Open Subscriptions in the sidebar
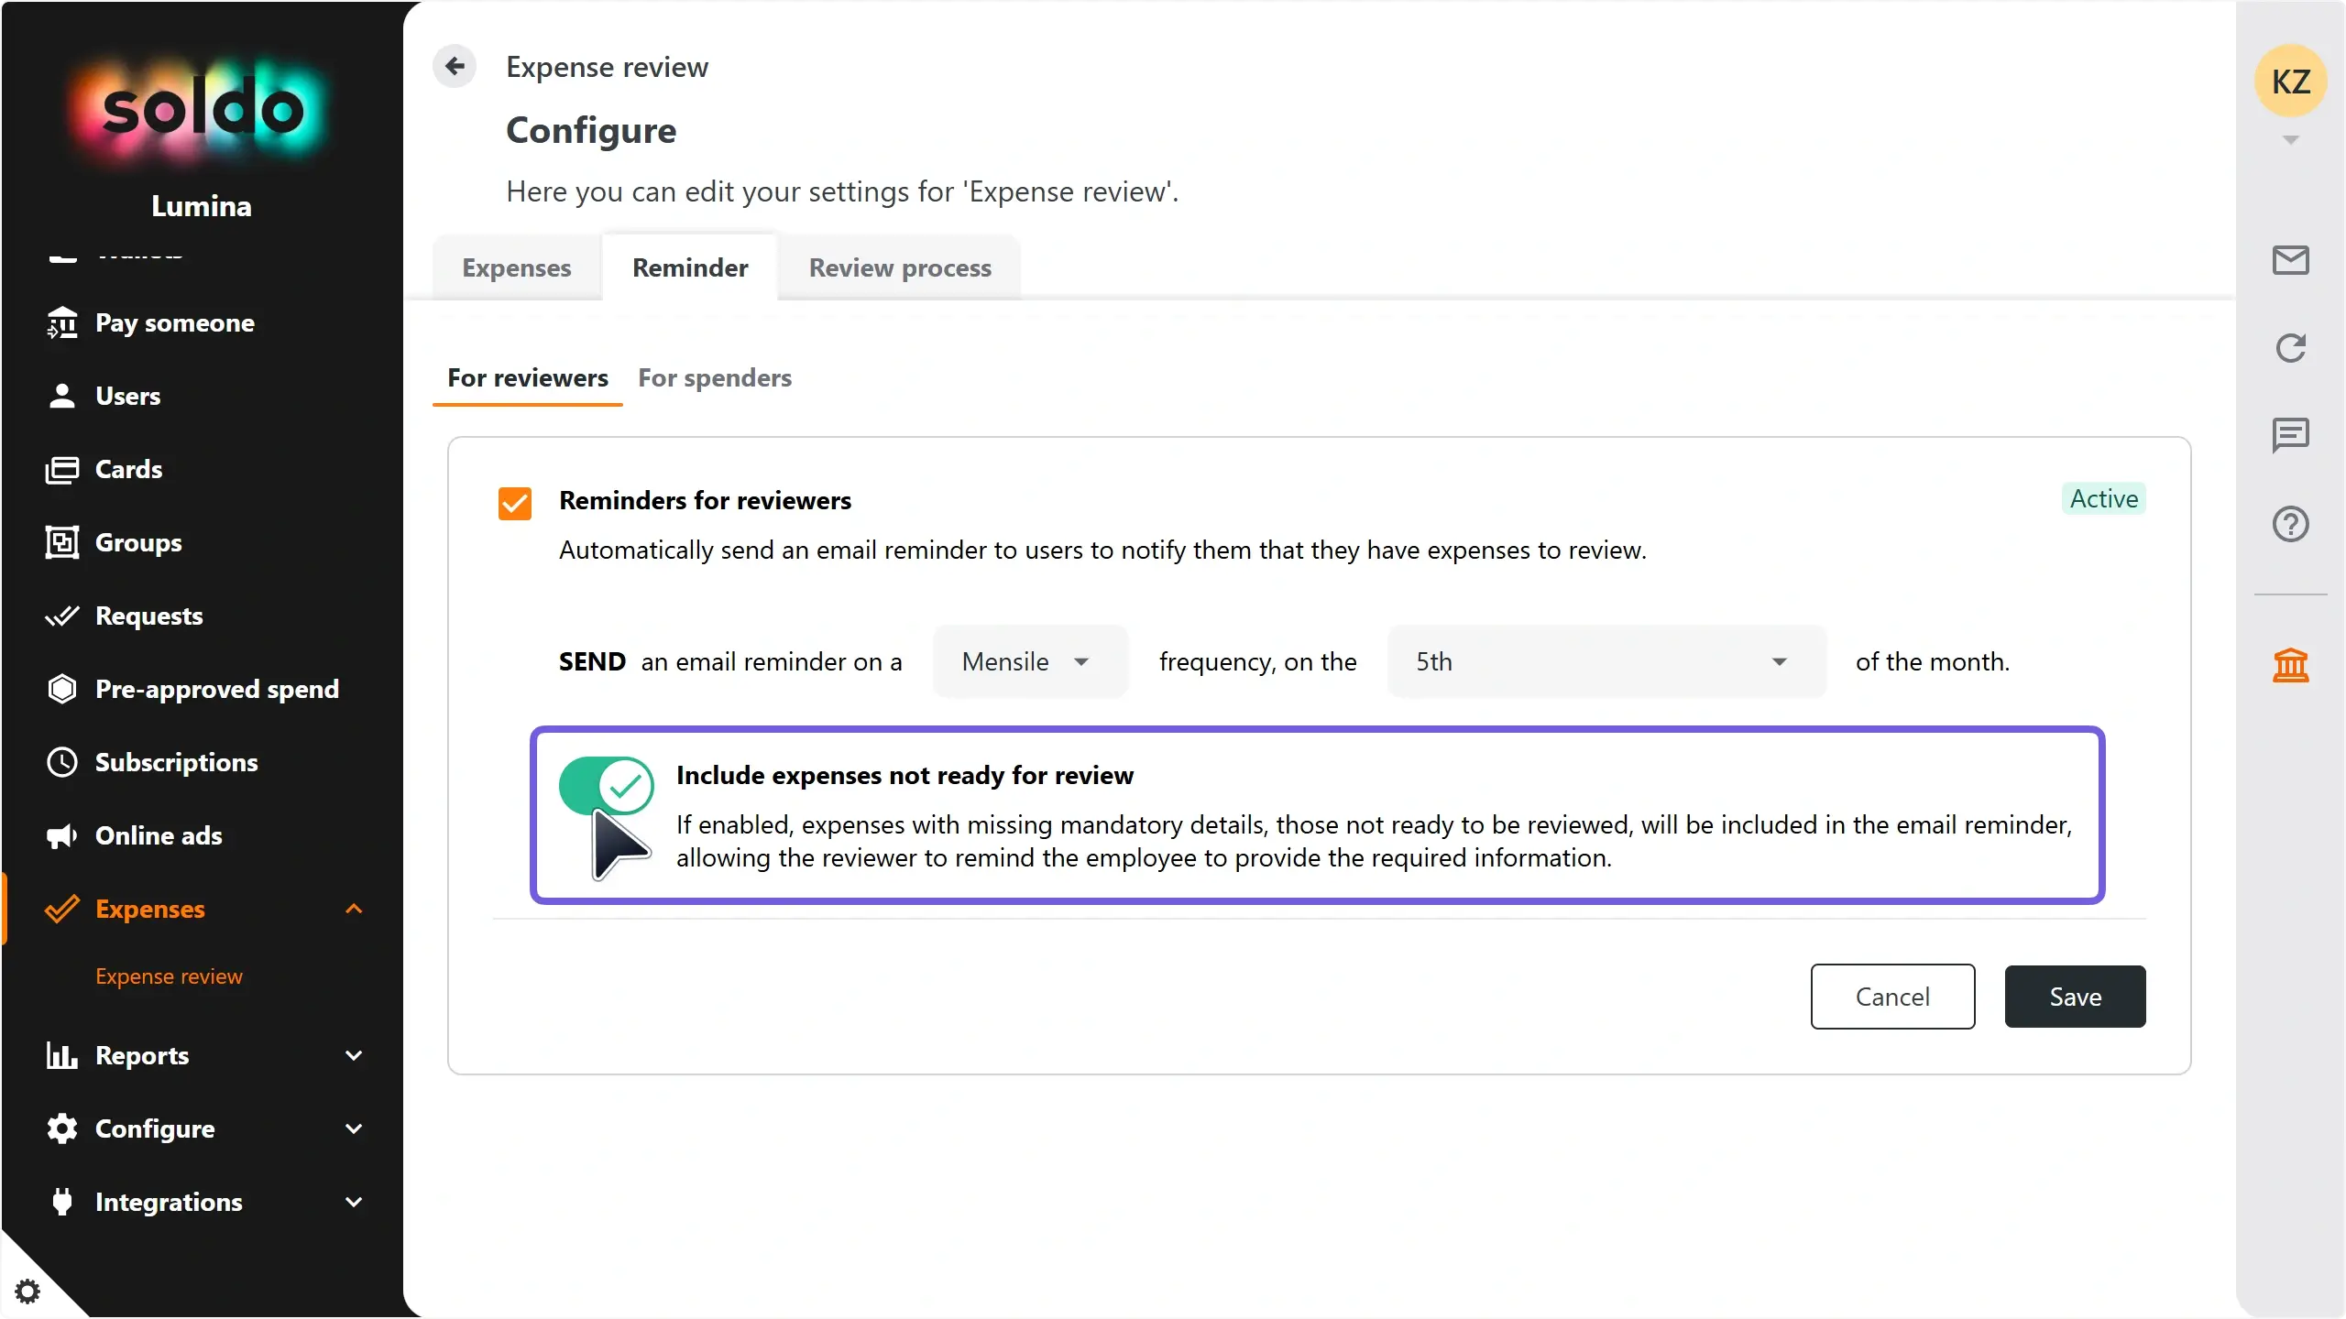 [176, 762]
